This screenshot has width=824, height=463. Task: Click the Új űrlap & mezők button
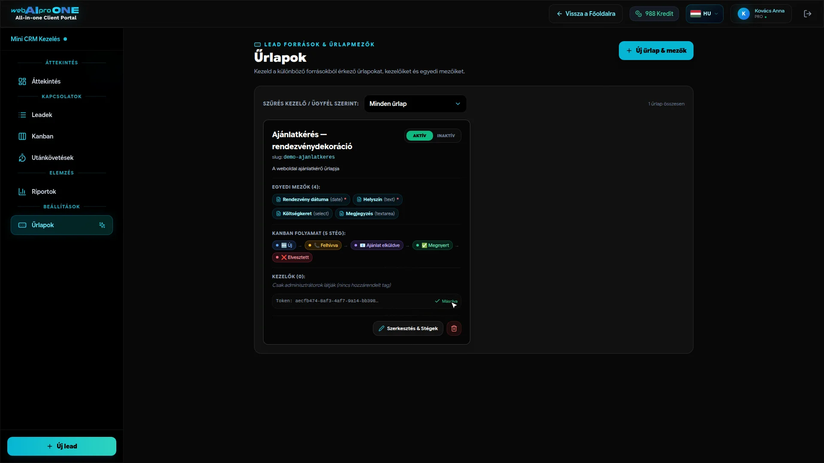(656, 51)
